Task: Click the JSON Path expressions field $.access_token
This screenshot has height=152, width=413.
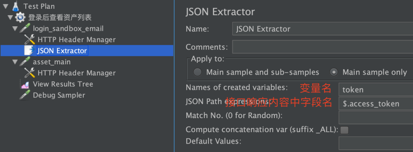Action: (x=376, y=104)
